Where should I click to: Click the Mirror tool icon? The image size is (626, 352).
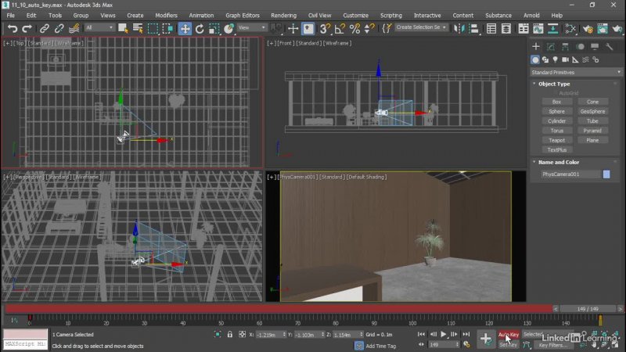[459, 28]
